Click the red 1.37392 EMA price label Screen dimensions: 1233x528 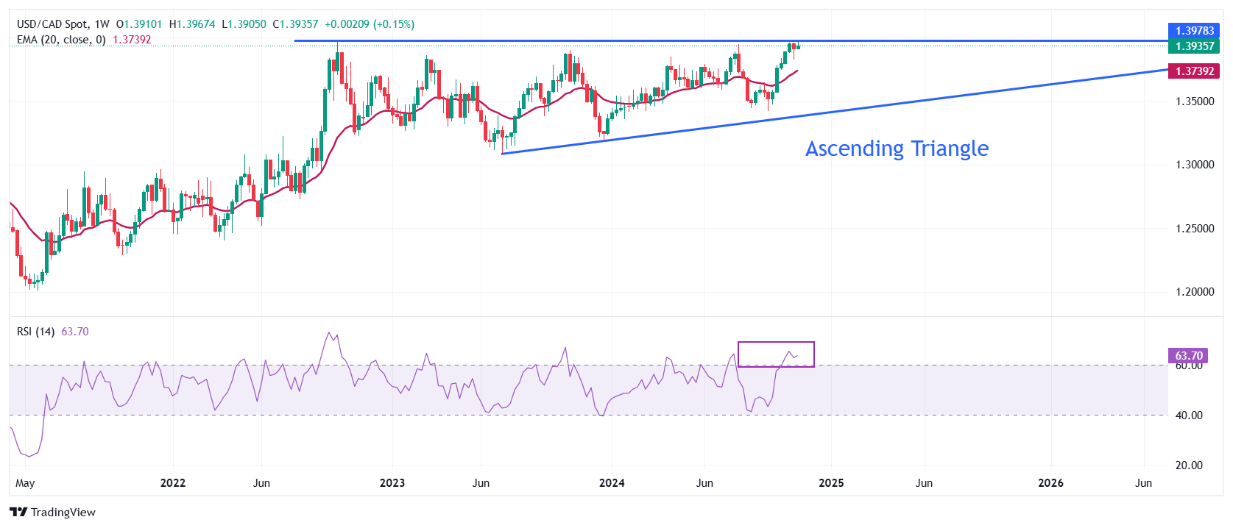tap(1194, 71)
